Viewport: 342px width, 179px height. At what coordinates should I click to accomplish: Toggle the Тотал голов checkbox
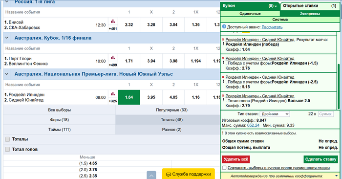click(x=7, y=149)
